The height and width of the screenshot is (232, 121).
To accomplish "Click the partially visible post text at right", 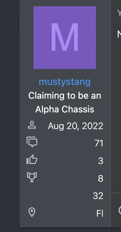I will (x=119, y=34).
